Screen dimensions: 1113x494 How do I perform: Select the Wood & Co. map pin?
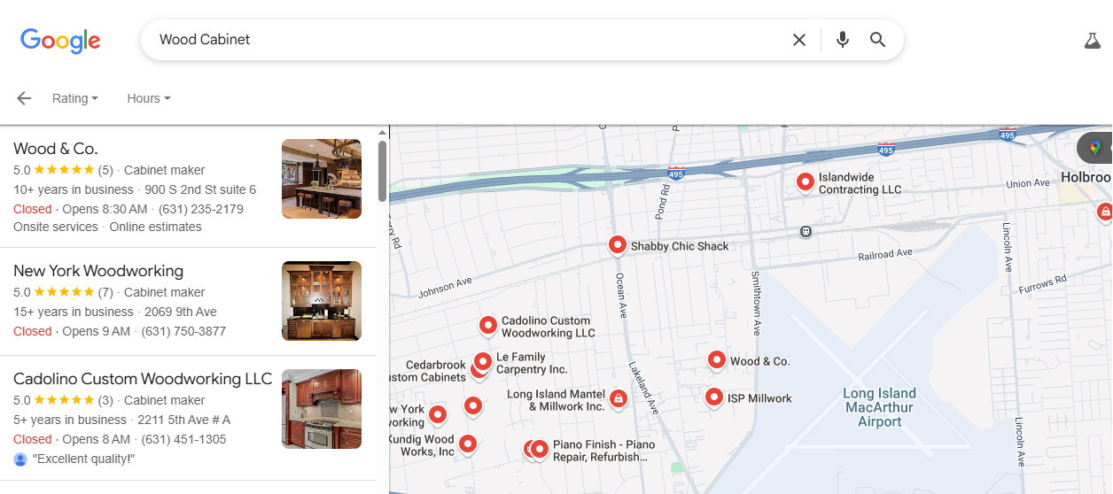[717, 361]
